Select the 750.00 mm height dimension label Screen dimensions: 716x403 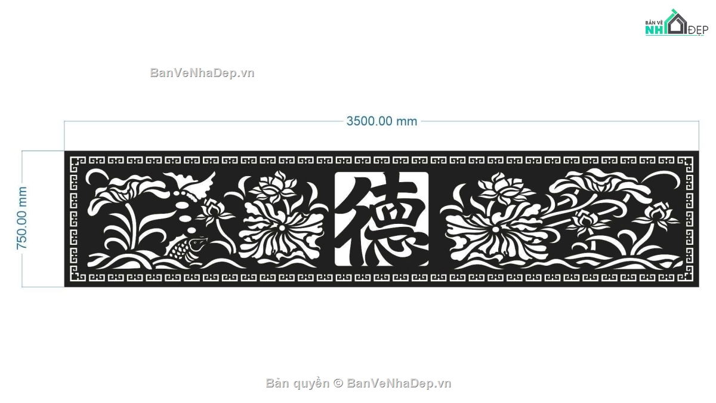coord(22,218)
